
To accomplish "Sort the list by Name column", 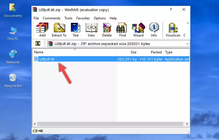I will tap(75, 52).
